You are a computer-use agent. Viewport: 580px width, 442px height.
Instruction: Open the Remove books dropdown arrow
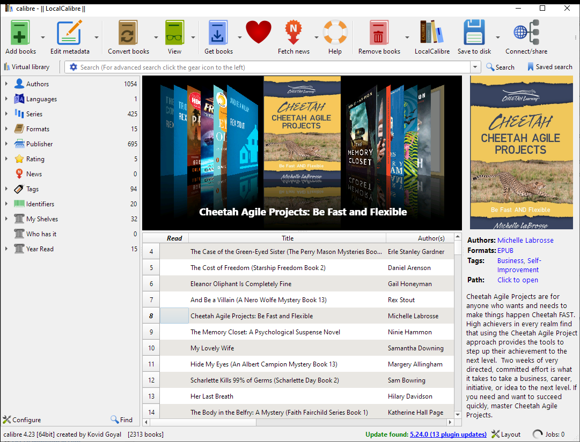(407, 38)
